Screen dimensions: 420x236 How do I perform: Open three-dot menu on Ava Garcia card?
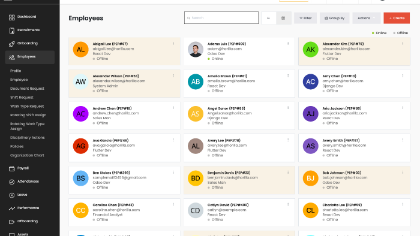(173, 140)
